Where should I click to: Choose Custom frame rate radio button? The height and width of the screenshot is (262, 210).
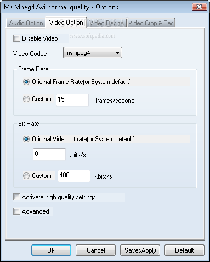click(x=26, y=99)
